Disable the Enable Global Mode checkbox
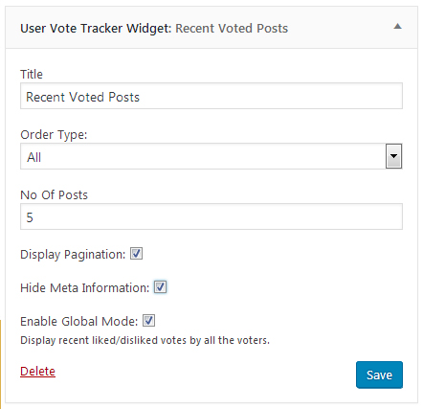 pos(148,320)
